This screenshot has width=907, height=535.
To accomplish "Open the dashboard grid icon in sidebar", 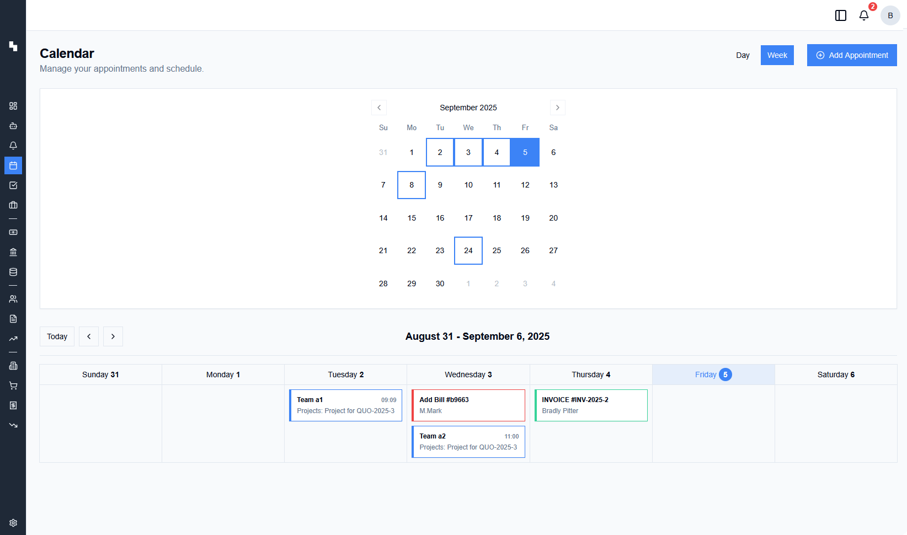I will pos(13,106).
